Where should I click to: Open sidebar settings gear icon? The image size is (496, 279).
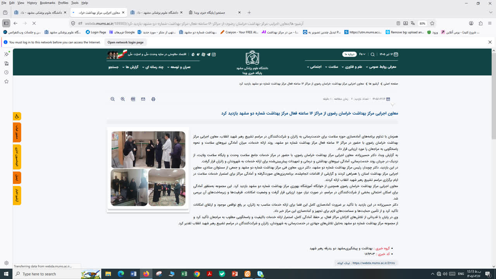tap(6, 263)
